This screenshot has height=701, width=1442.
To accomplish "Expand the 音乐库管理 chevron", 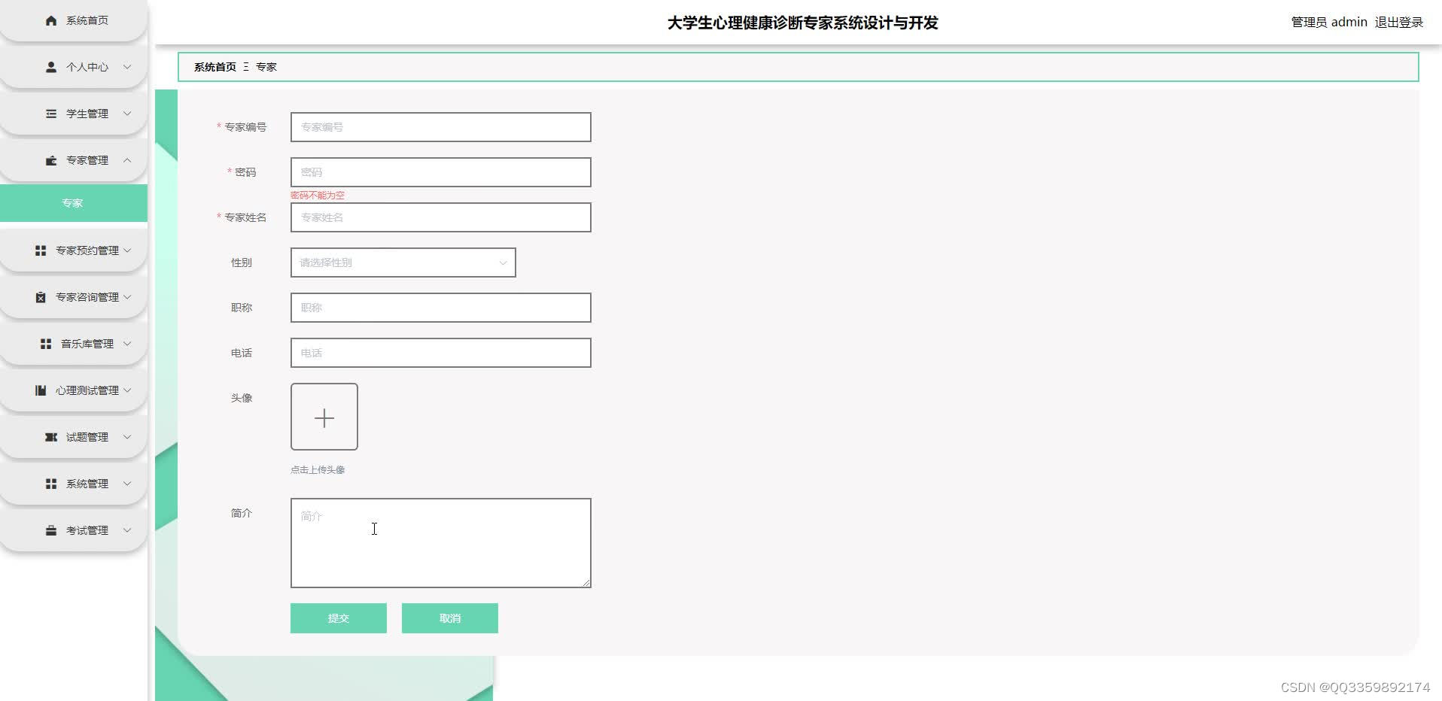I will click(127, 344).
